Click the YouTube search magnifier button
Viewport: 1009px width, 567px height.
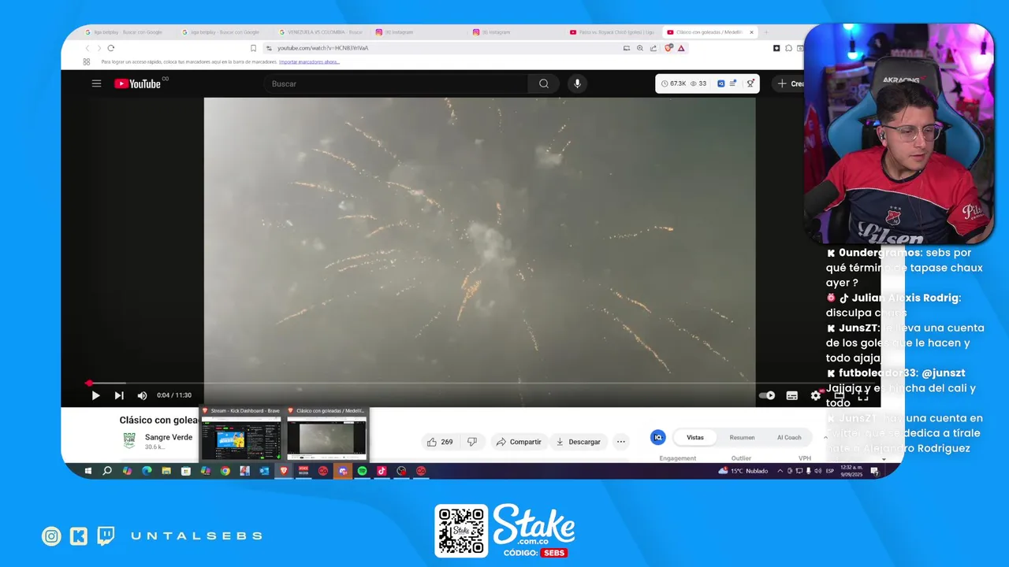pos(544,83)
